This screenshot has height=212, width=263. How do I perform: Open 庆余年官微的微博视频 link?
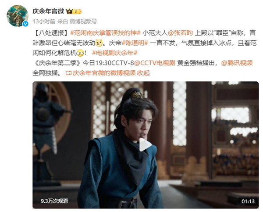pyautogui.click(x=104, y=73)
